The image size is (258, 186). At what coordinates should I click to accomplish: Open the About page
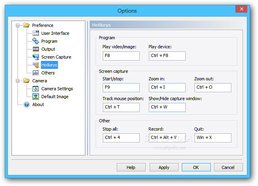38,104
